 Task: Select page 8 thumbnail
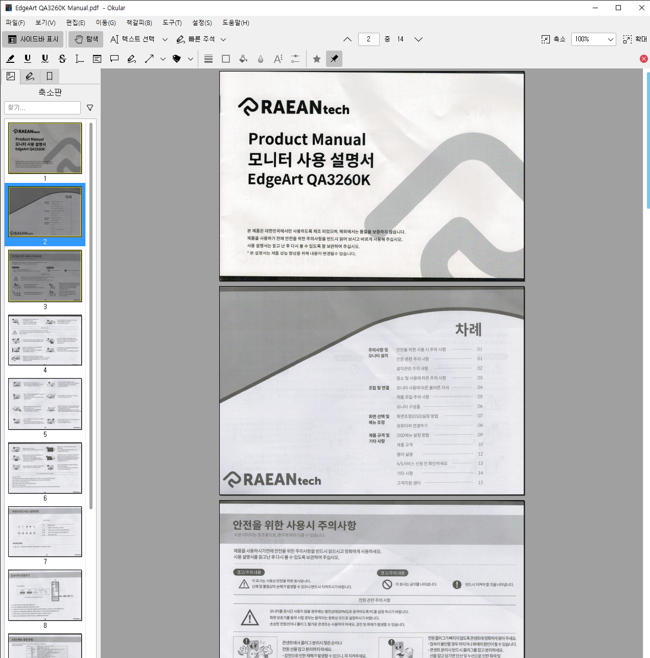[45, 596]
